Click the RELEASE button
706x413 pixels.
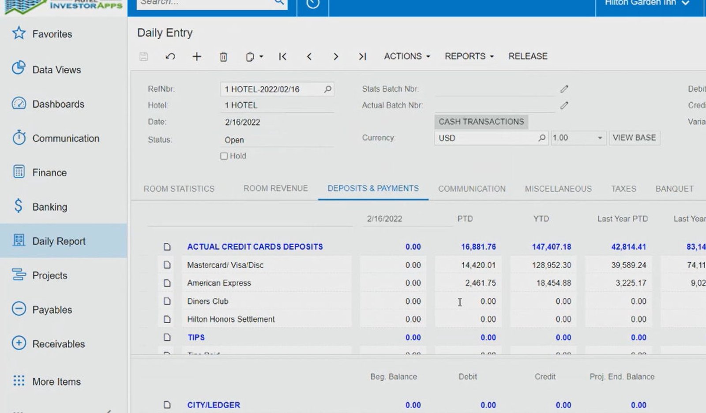(x=528, y=56)
